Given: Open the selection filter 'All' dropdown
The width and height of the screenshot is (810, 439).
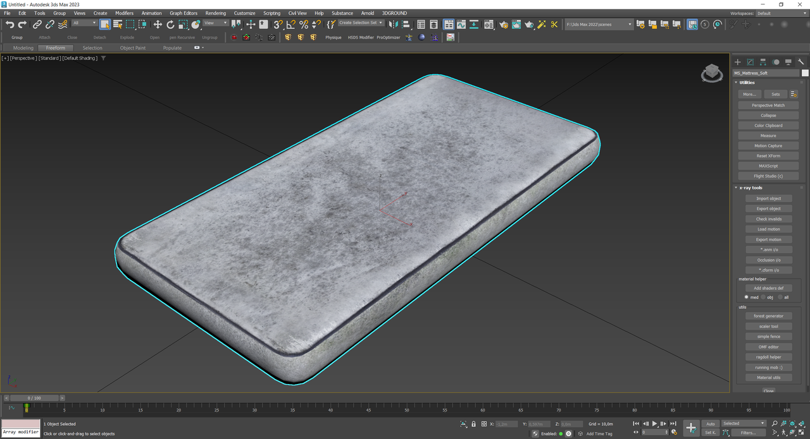Looking at the screenshot, I should pos(84,23).
